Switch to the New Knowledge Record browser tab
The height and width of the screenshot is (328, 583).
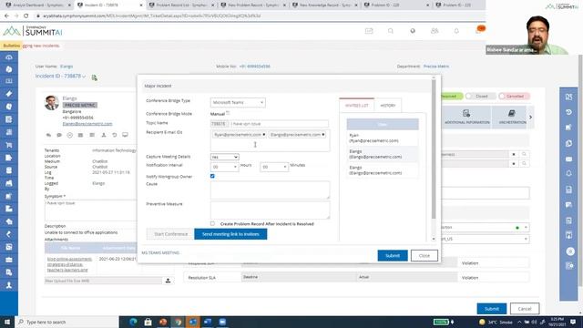pyautogui.click(x=325, y=5)
